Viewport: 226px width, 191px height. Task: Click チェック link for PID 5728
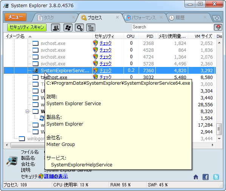click(105, 64)
